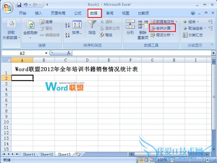Switch to the 视图 tab
The width and height of the screenshot is (217, 163).
point(125,13)
